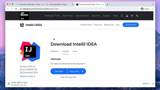160x90 pixels.
Task: Switch to the download intellij idea Google tab
Action: (30, 4)
